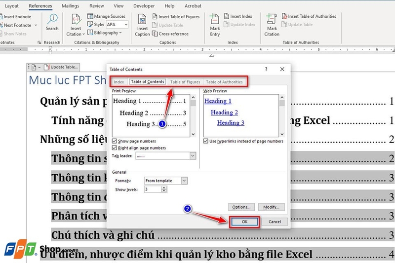Click Update Table in Table of Authorities group
The height and width of the screenshot is (263, 395).
[297, 24]
